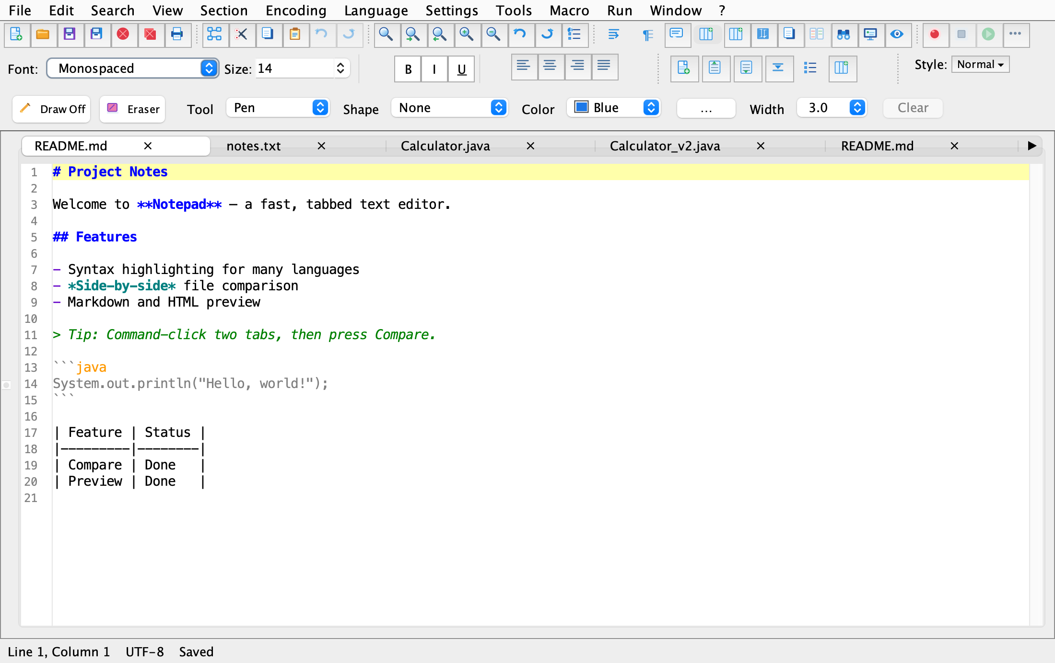
Task: Click the '## Features' heading line
Action: [x=95, y=237]
